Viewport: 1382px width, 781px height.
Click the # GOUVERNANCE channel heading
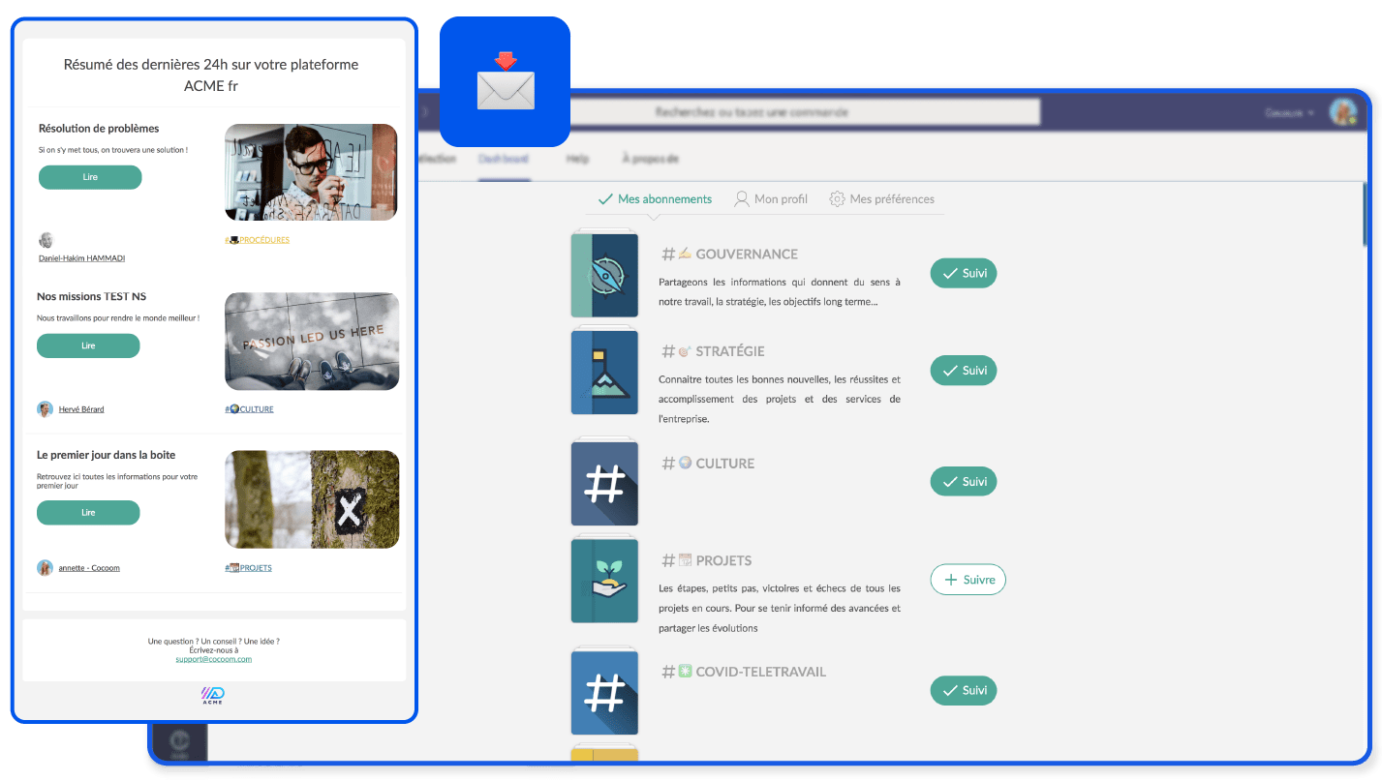pos(730,254)
